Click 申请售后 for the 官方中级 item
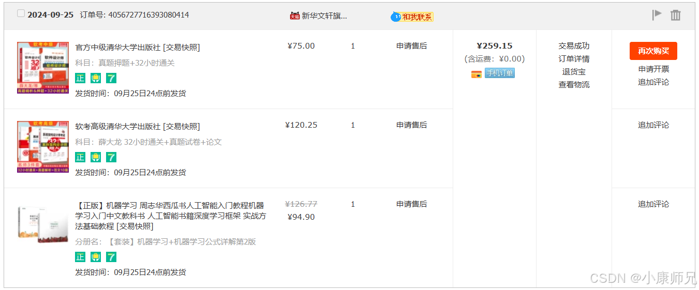 coord(412,46)
